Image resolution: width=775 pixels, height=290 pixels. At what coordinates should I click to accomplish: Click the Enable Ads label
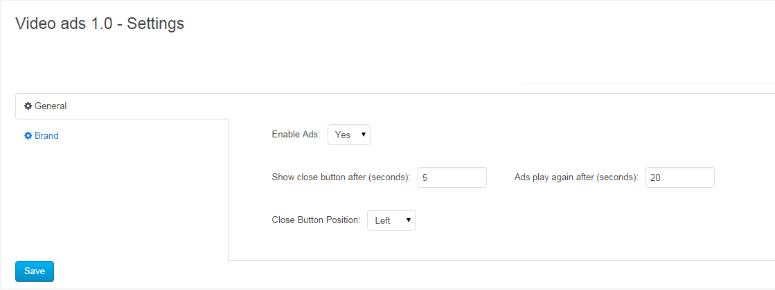pos(296,135)
